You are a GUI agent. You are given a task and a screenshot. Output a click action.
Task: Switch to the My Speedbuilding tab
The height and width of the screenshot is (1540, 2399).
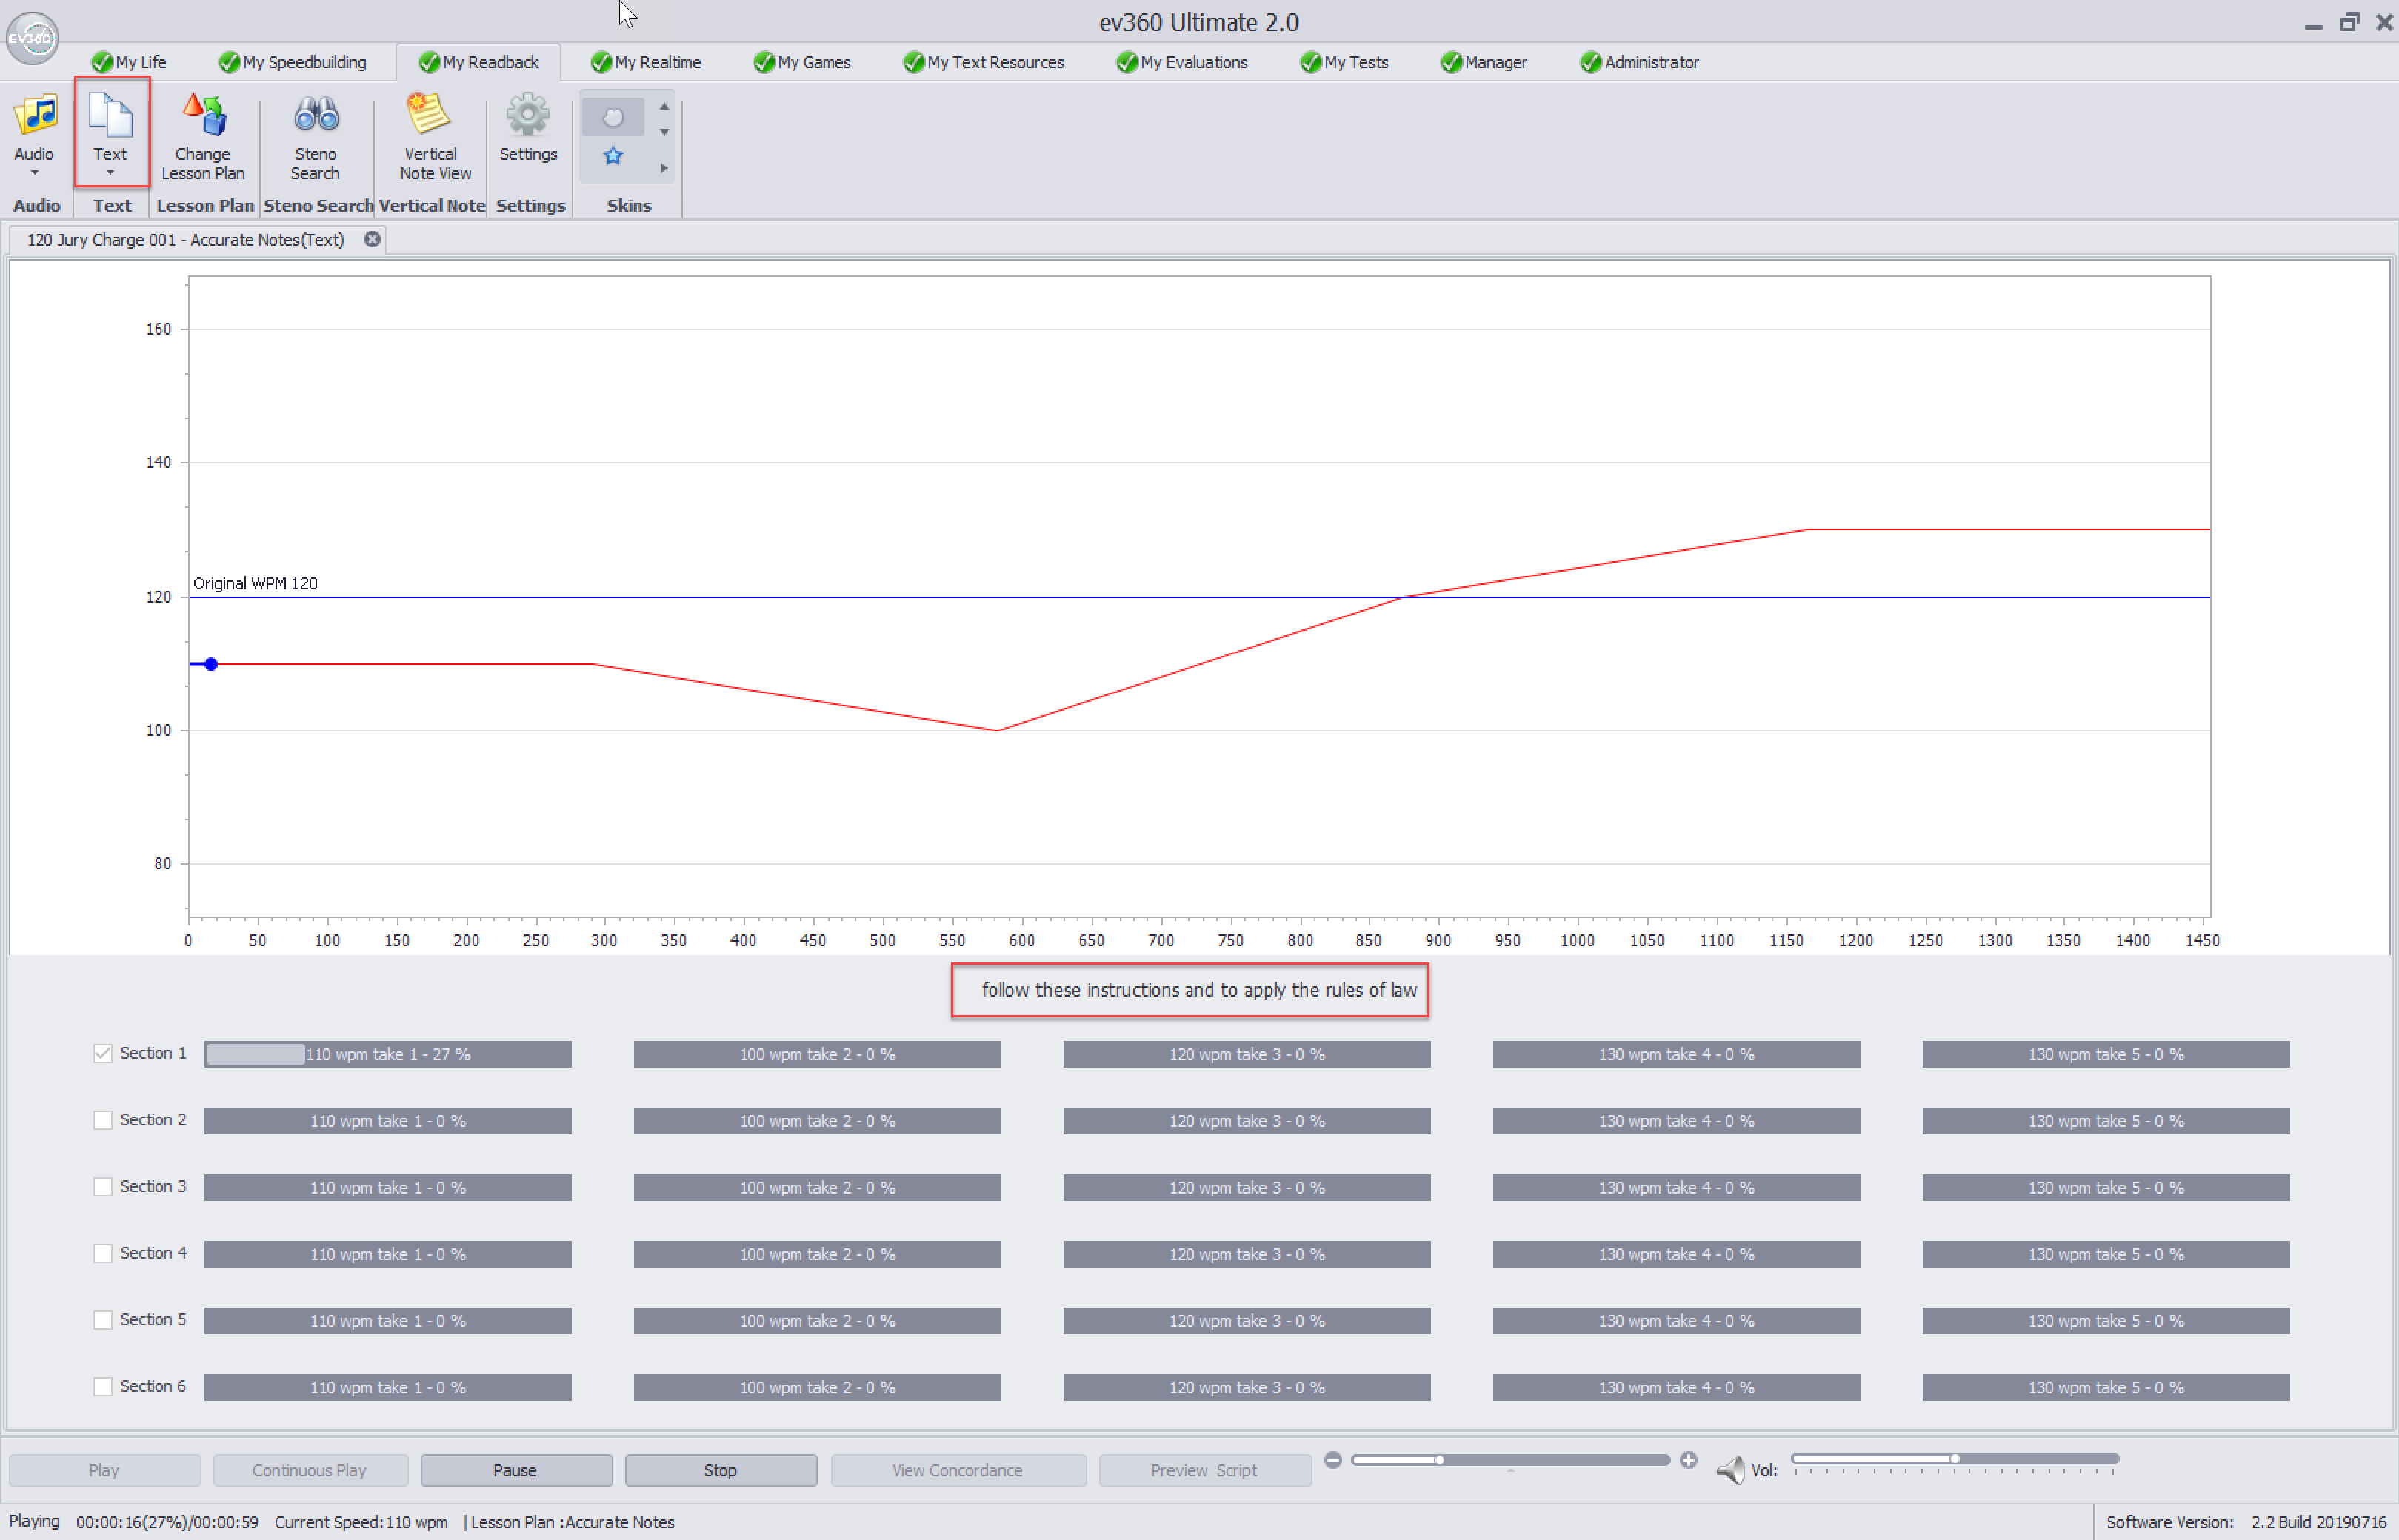[293, 62]
